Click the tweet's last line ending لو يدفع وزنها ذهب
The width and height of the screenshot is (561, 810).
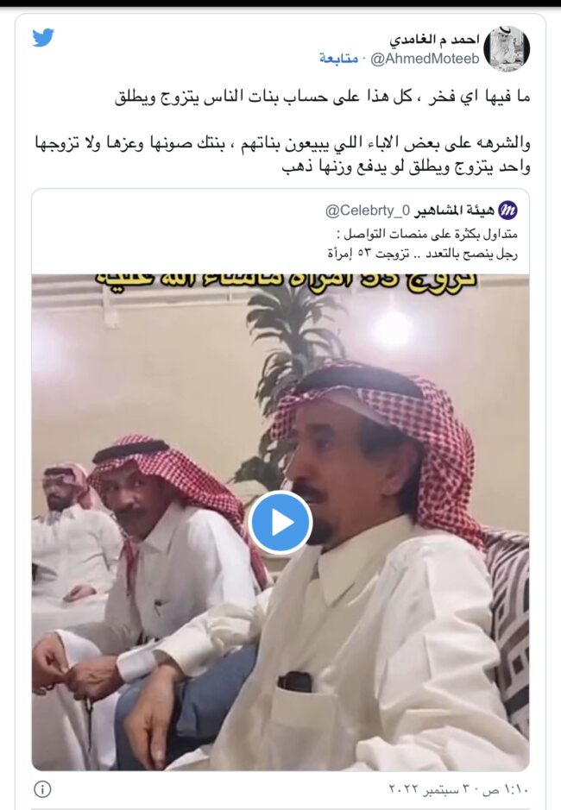(406, 167)
